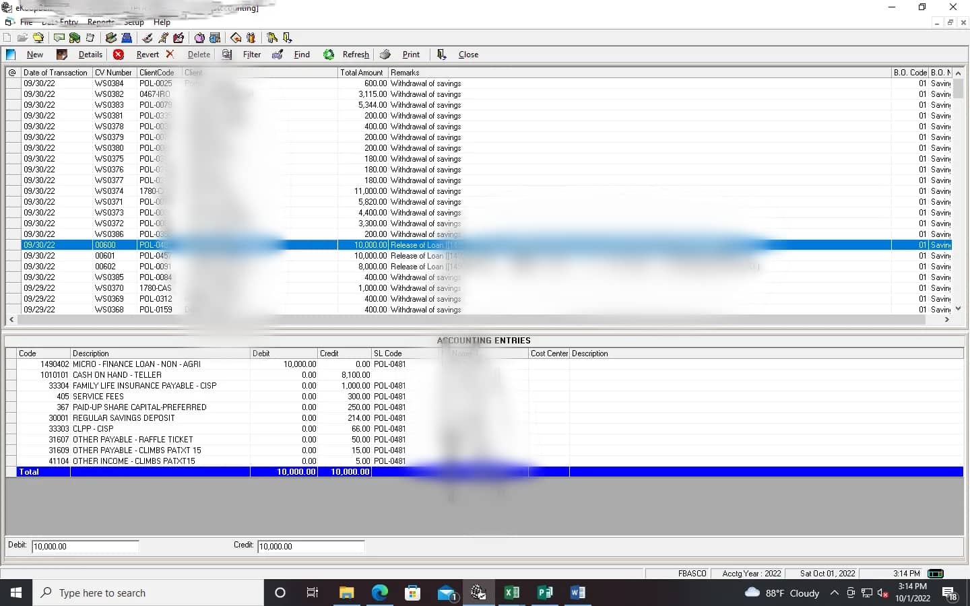Click into the Credit total field
970x606 pixels.
[x=311, y=546]
